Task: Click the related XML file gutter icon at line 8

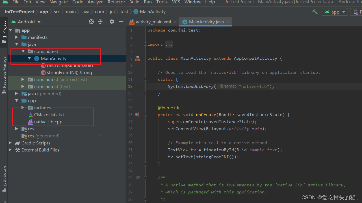Action: click(x=137, y=58)
